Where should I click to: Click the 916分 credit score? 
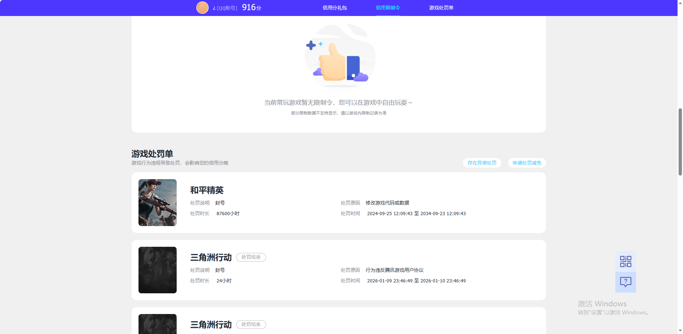pyautogui.click(x=252, y=7)
